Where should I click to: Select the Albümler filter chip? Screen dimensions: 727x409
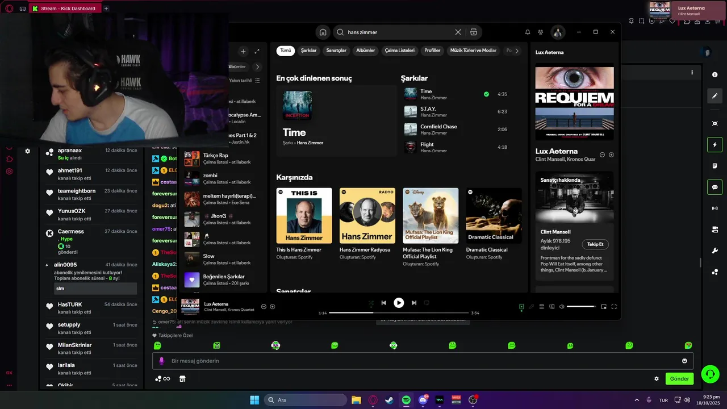365,51
